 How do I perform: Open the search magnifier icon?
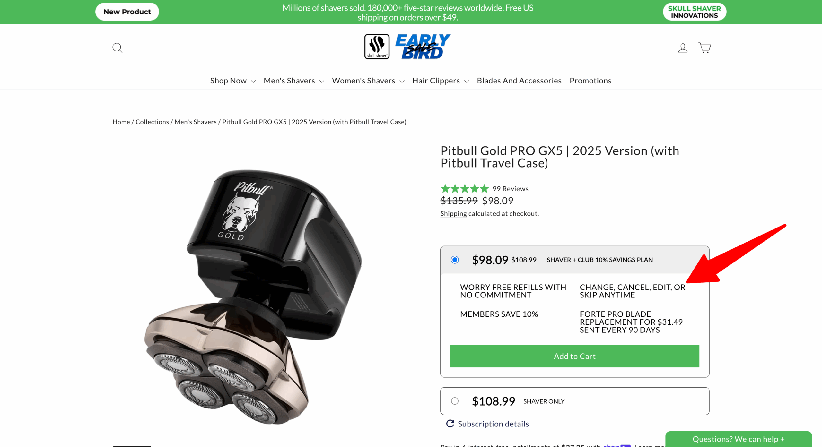(117, 48)
